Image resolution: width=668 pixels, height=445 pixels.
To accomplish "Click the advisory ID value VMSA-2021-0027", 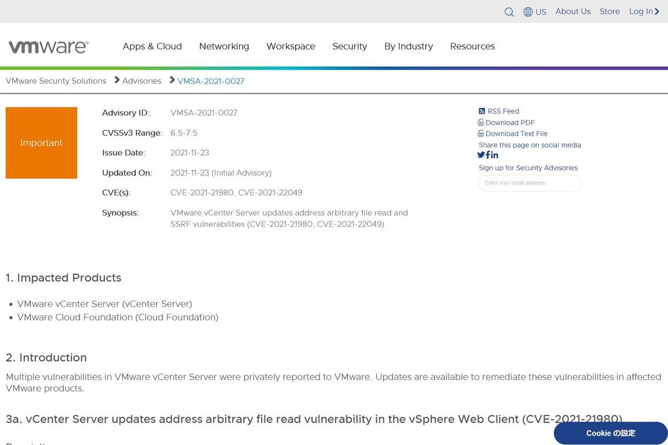I will coord(204,113).
